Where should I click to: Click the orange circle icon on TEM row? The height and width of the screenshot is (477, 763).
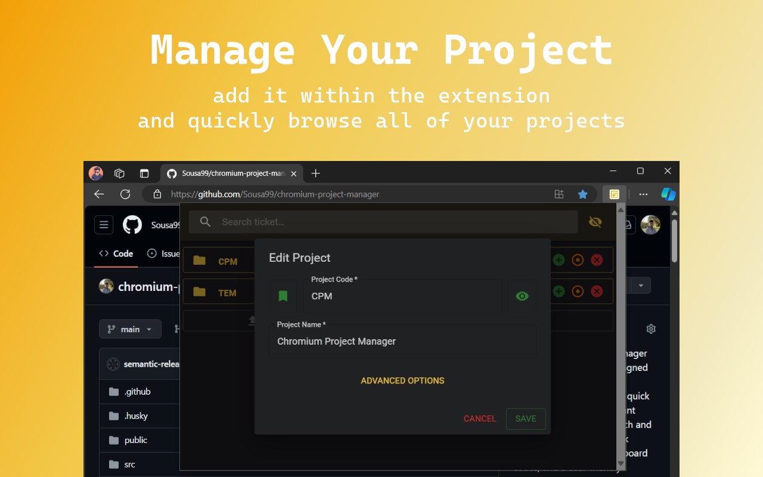[578, 291]
